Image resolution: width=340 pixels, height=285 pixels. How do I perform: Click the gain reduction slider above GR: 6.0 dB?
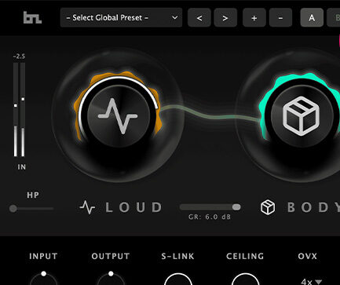coord(210,207)
